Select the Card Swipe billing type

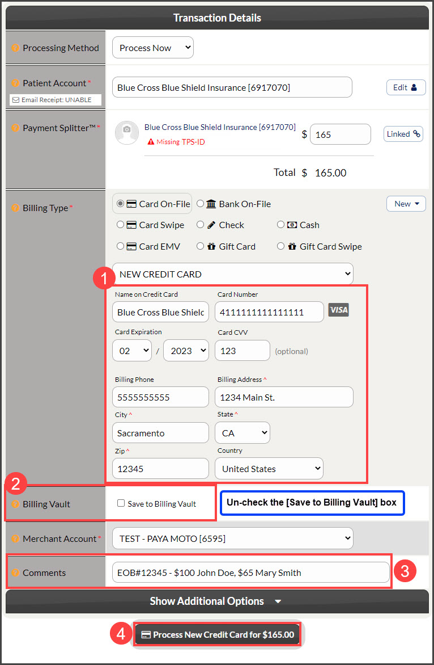click(x=120, y=225)
